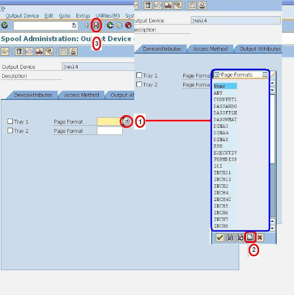This screenshot has height=295, width=294.
Task: Select the ANY page format
Action: [x=218, y=93]
